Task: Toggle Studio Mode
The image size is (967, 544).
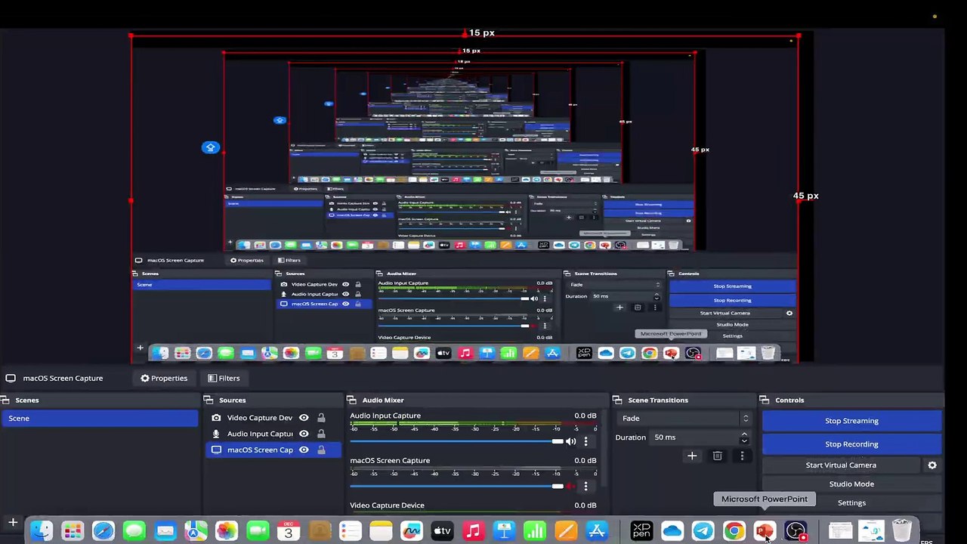Action: 851,484
